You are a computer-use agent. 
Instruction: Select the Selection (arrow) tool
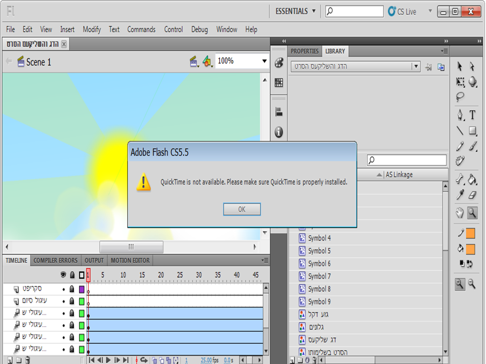[x=460, y=66]
